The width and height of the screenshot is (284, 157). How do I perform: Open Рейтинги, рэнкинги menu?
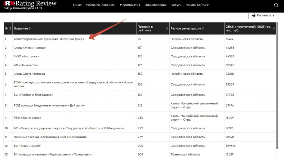tap(101, 5)
